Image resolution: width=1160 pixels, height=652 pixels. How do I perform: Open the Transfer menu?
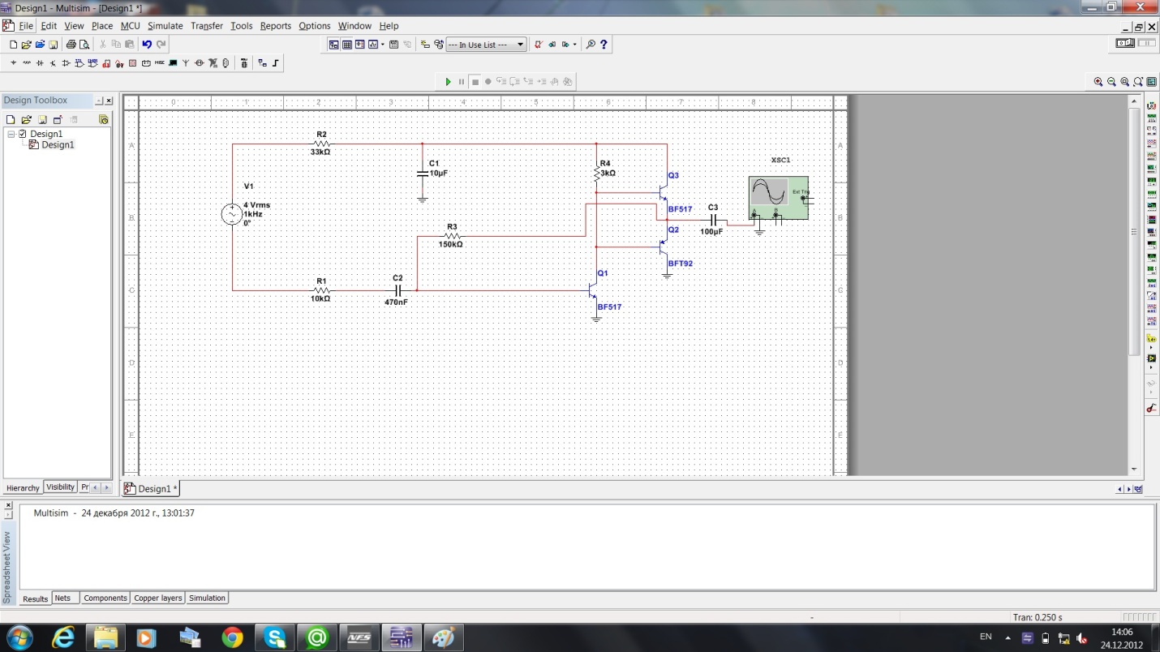[x=207, y=26]
